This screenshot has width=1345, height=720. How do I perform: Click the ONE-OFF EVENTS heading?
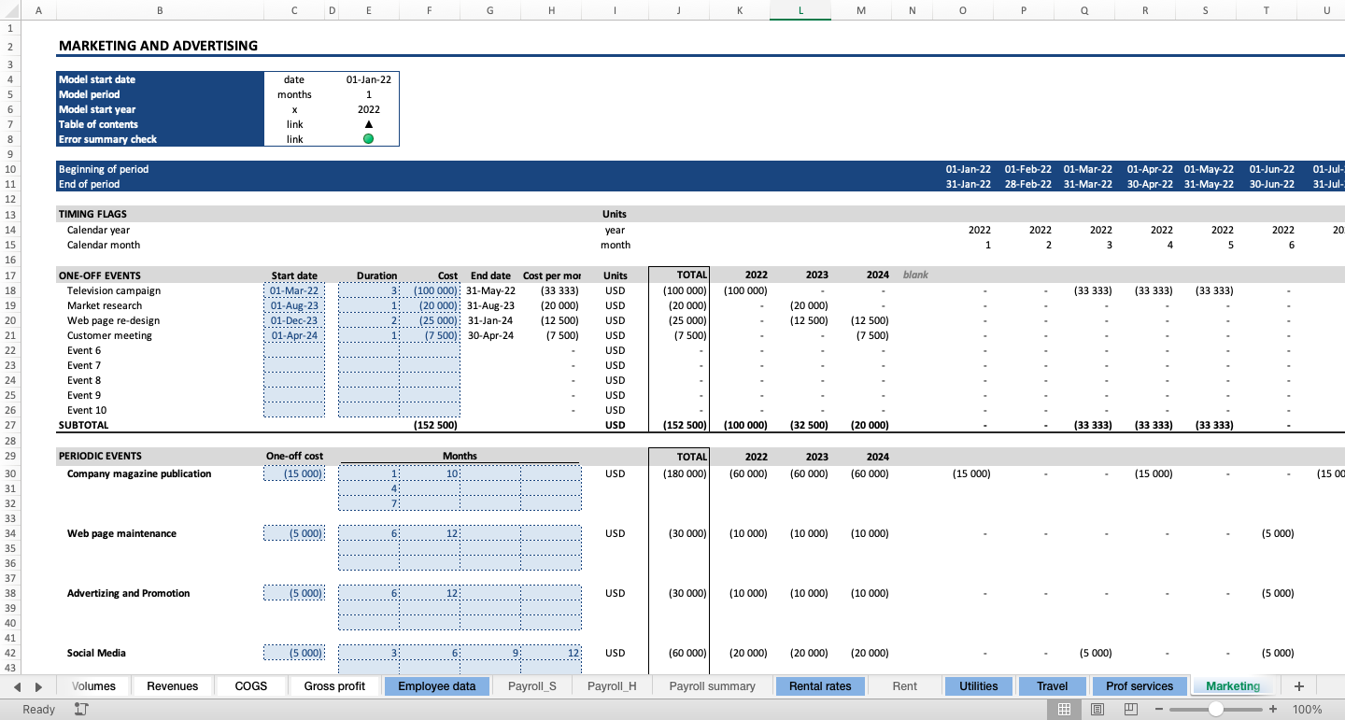click(x=100, y=275)
